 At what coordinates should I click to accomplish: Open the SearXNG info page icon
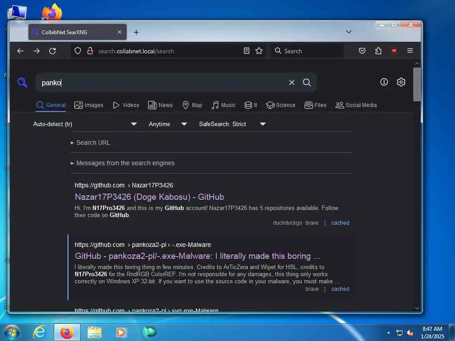tap(384, 82)
